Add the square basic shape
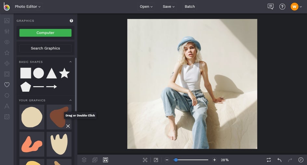 coord(26,73)
